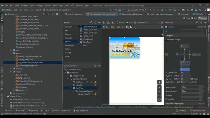The height and width of the screenshot is (118, 210).
Task: Open the Pixel device preview dropdown
Action: [x=120, y=23]
